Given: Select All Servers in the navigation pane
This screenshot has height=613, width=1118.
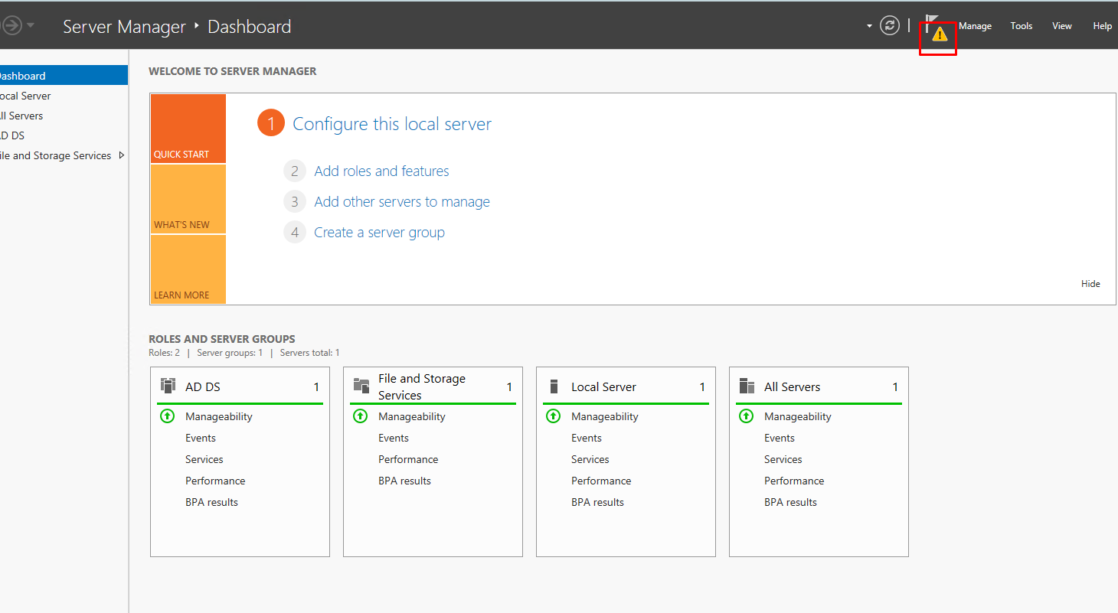Looking at the screenshot, I should [x=64, y=116].
